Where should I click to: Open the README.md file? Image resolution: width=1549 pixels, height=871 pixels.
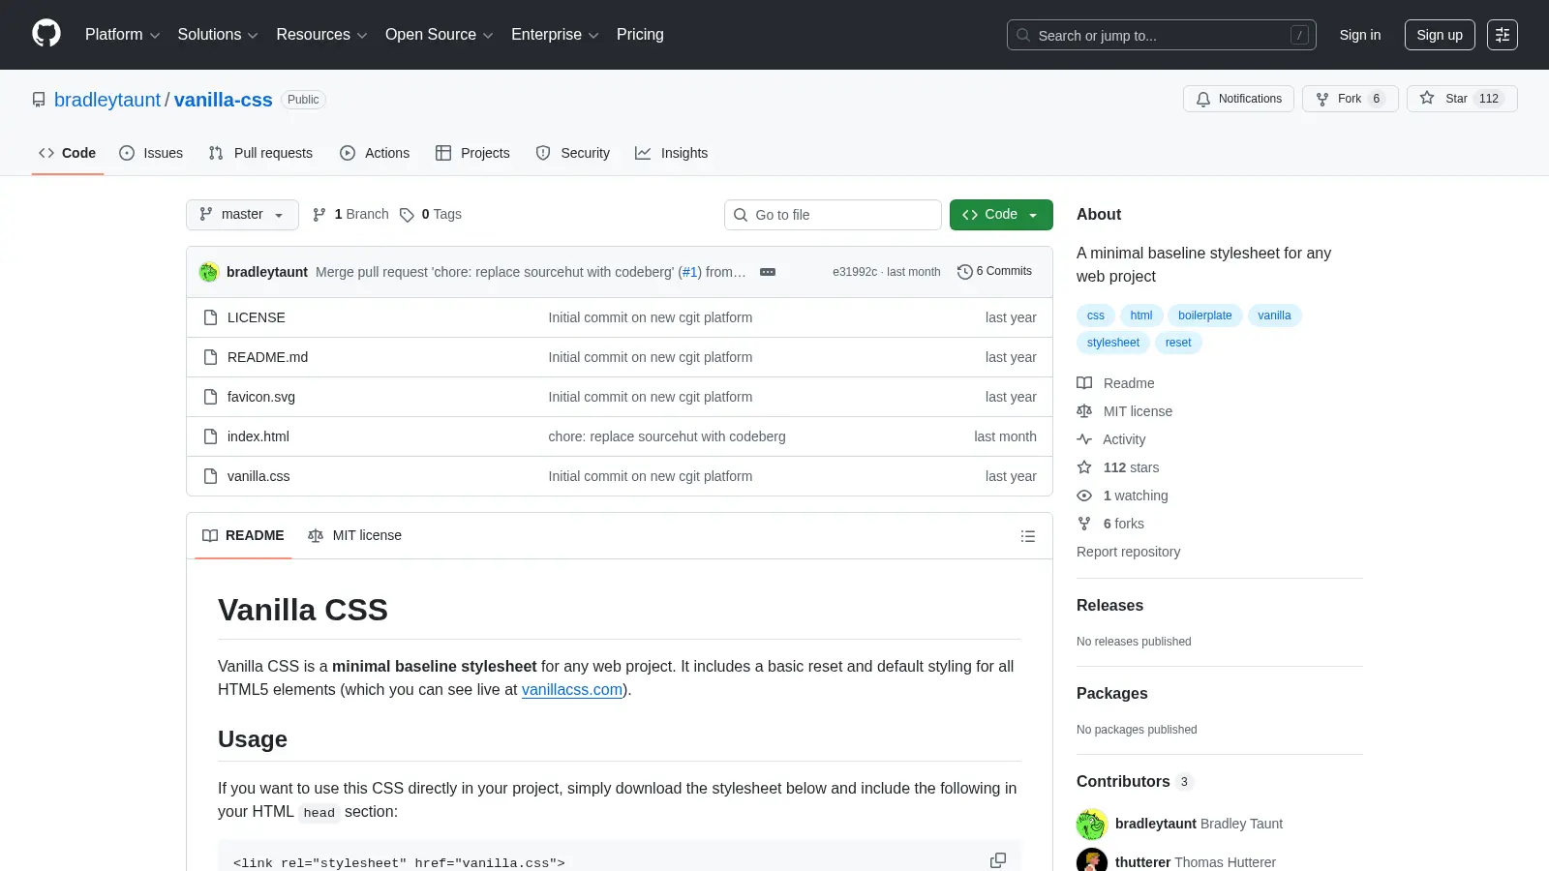267,357
